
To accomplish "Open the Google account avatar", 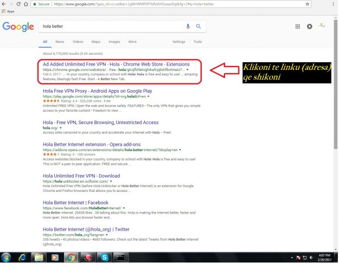I will point(322,25).
